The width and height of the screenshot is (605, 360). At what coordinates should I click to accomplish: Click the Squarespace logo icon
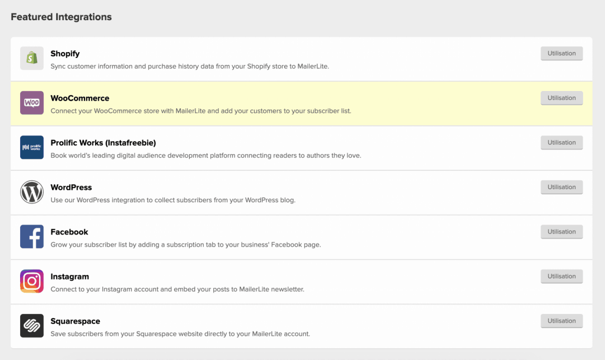tap(32, 326)
